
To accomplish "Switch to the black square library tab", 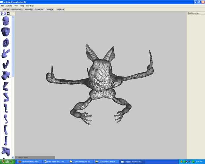I will [8, 14].
